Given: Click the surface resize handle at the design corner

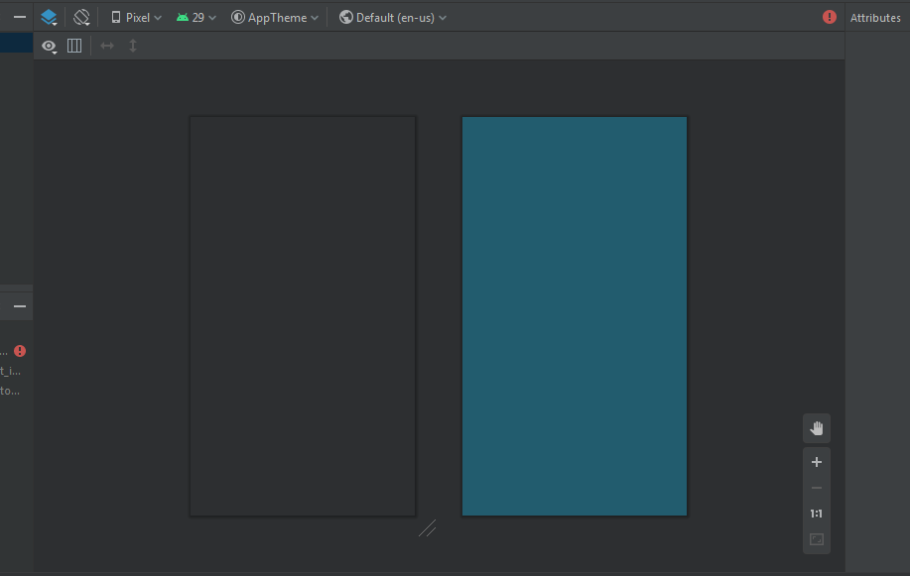Looking at the screenshot, I should [x=427, y=527].
